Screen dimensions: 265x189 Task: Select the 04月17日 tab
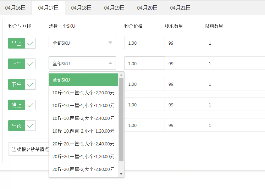[x=48, y=8]
